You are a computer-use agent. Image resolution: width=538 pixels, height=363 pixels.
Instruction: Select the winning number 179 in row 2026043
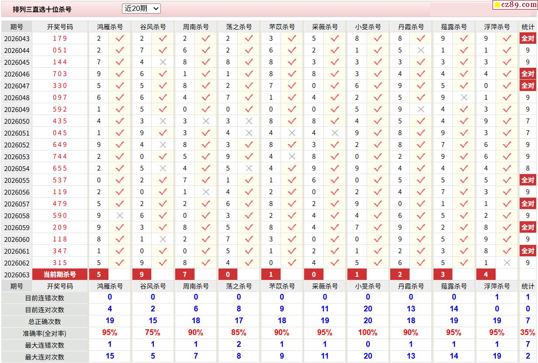click(x=60, y=38)
